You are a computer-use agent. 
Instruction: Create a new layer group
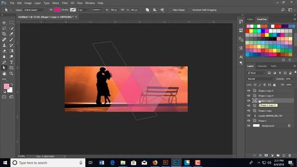click(278, 155)
